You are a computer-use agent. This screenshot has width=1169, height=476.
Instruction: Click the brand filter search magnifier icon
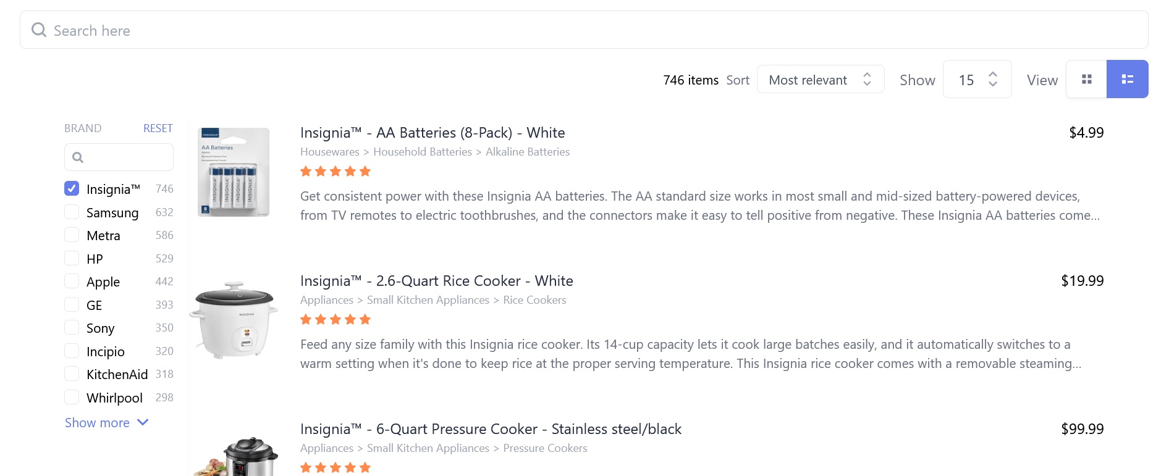78,157
